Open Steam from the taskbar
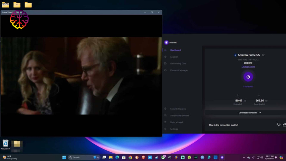The image size is (286, 161). pyautogui.click(x=157, y=157)
